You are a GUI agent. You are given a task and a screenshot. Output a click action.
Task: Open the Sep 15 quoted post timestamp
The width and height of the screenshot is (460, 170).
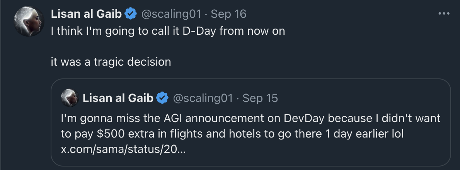260,98
